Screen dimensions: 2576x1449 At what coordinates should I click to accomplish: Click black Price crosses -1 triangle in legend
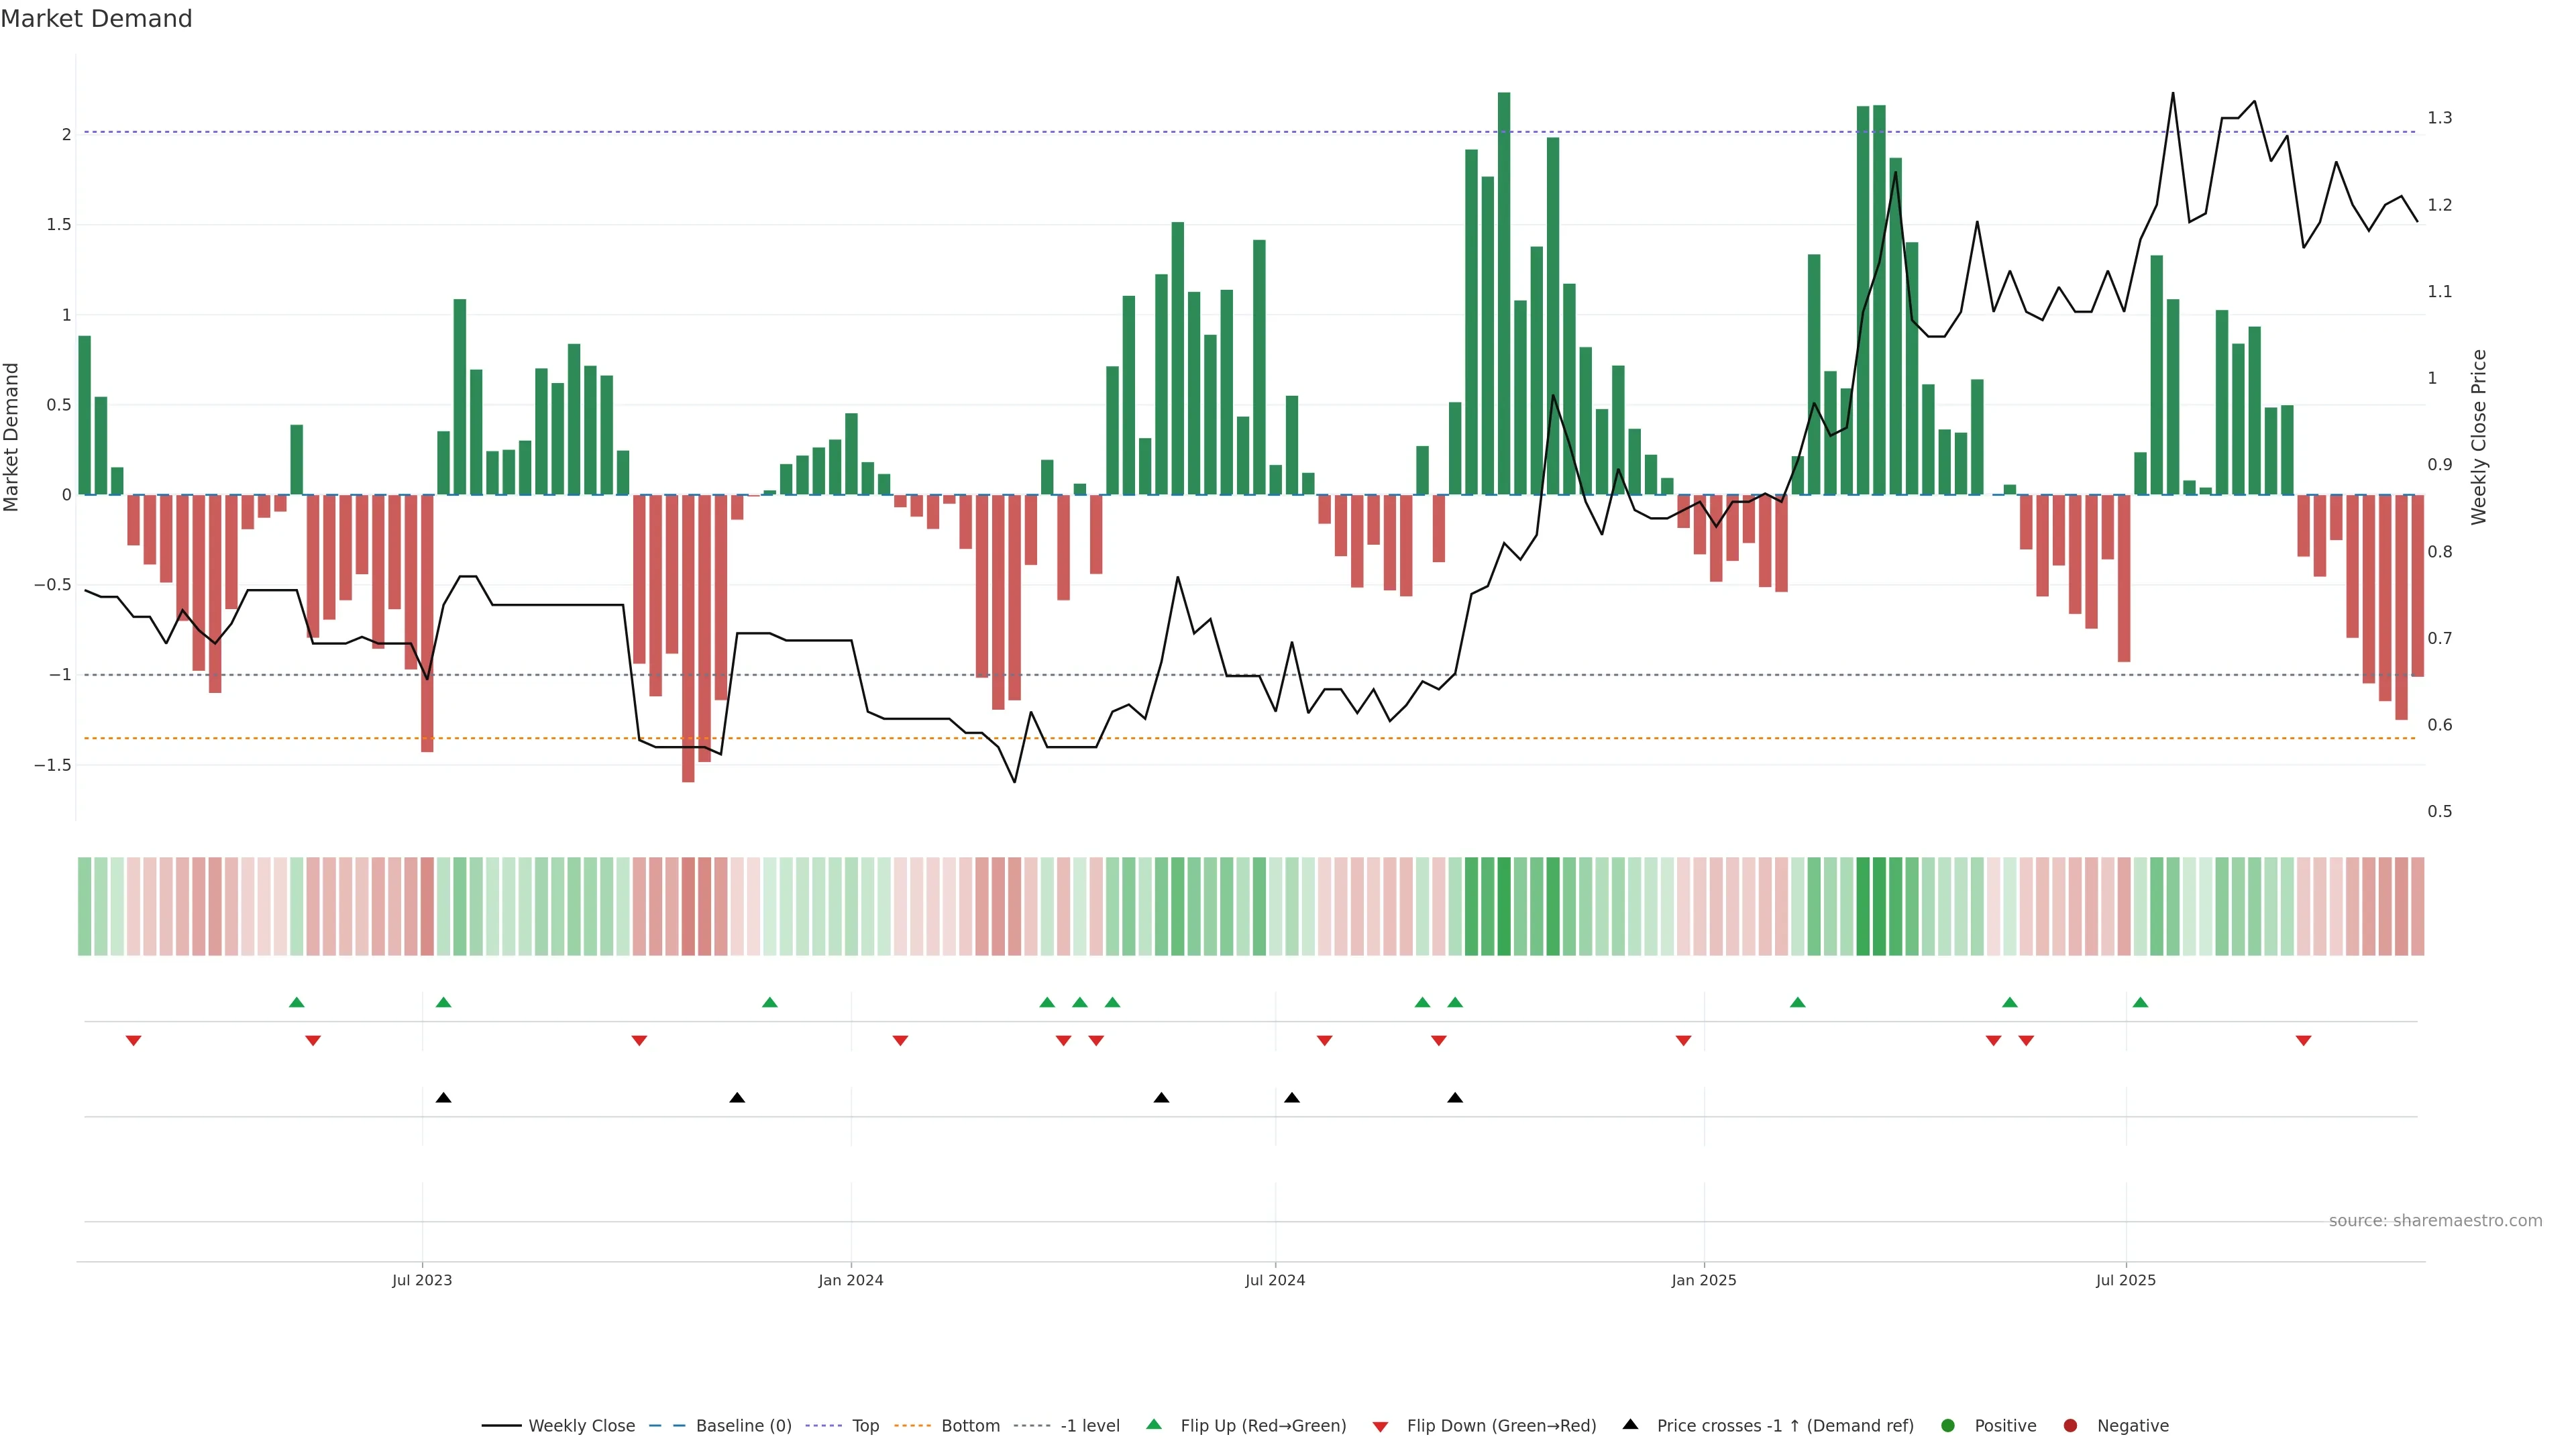(1630, 1425)
